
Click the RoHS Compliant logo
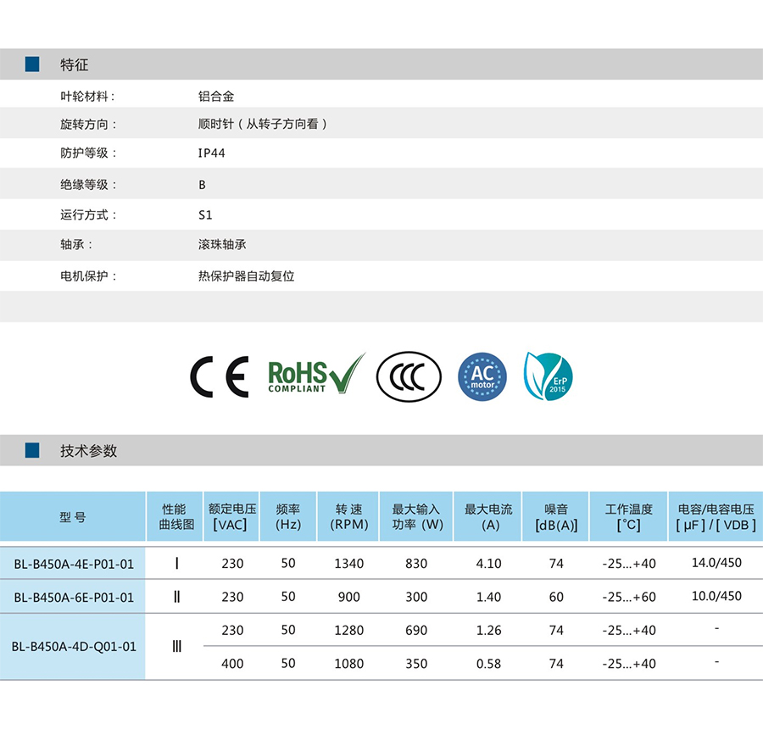point(317,374)
